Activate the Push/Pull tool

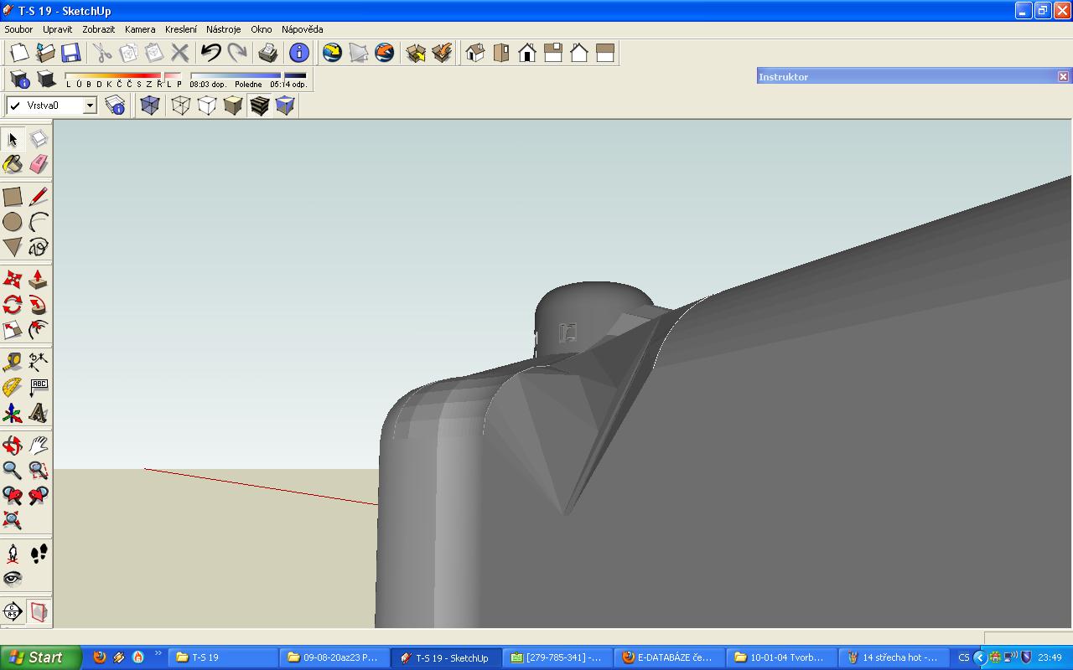39,279
